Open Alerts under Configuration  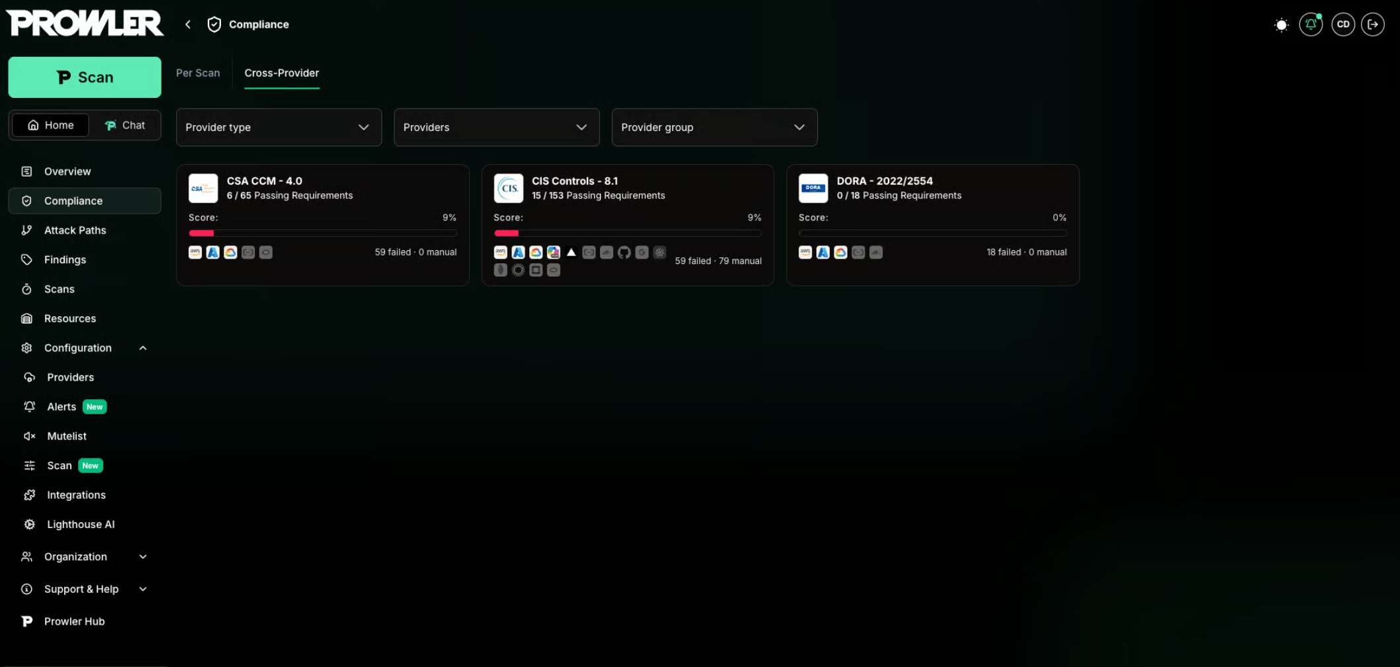pos(85,407)
